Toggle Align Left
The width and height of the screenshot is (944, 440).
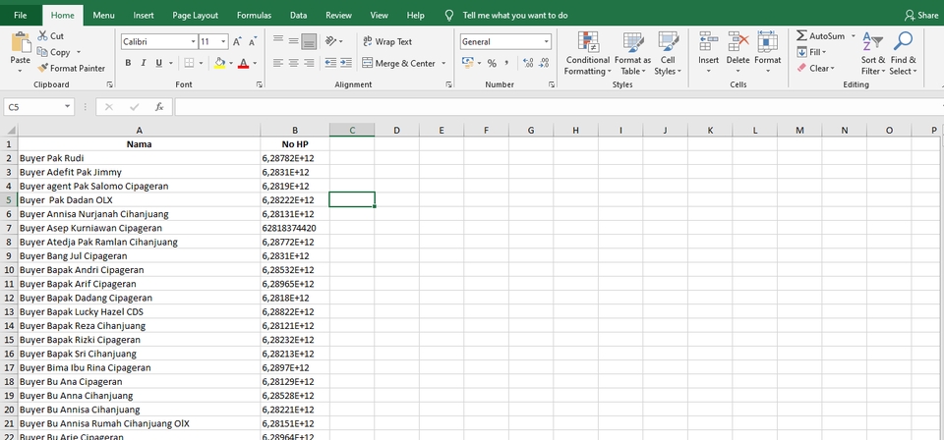point(278,63)
